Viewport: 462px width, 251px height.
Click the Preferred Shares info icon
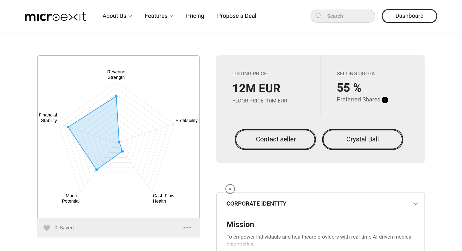(385, 100)
